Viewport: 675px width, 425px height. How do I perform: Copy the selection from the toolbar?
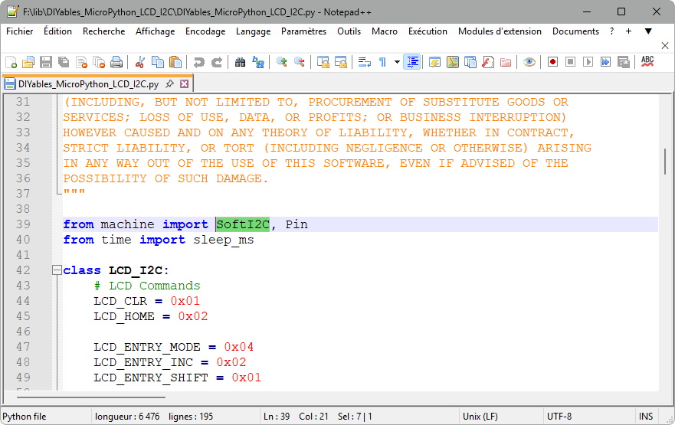click(158, 62)
